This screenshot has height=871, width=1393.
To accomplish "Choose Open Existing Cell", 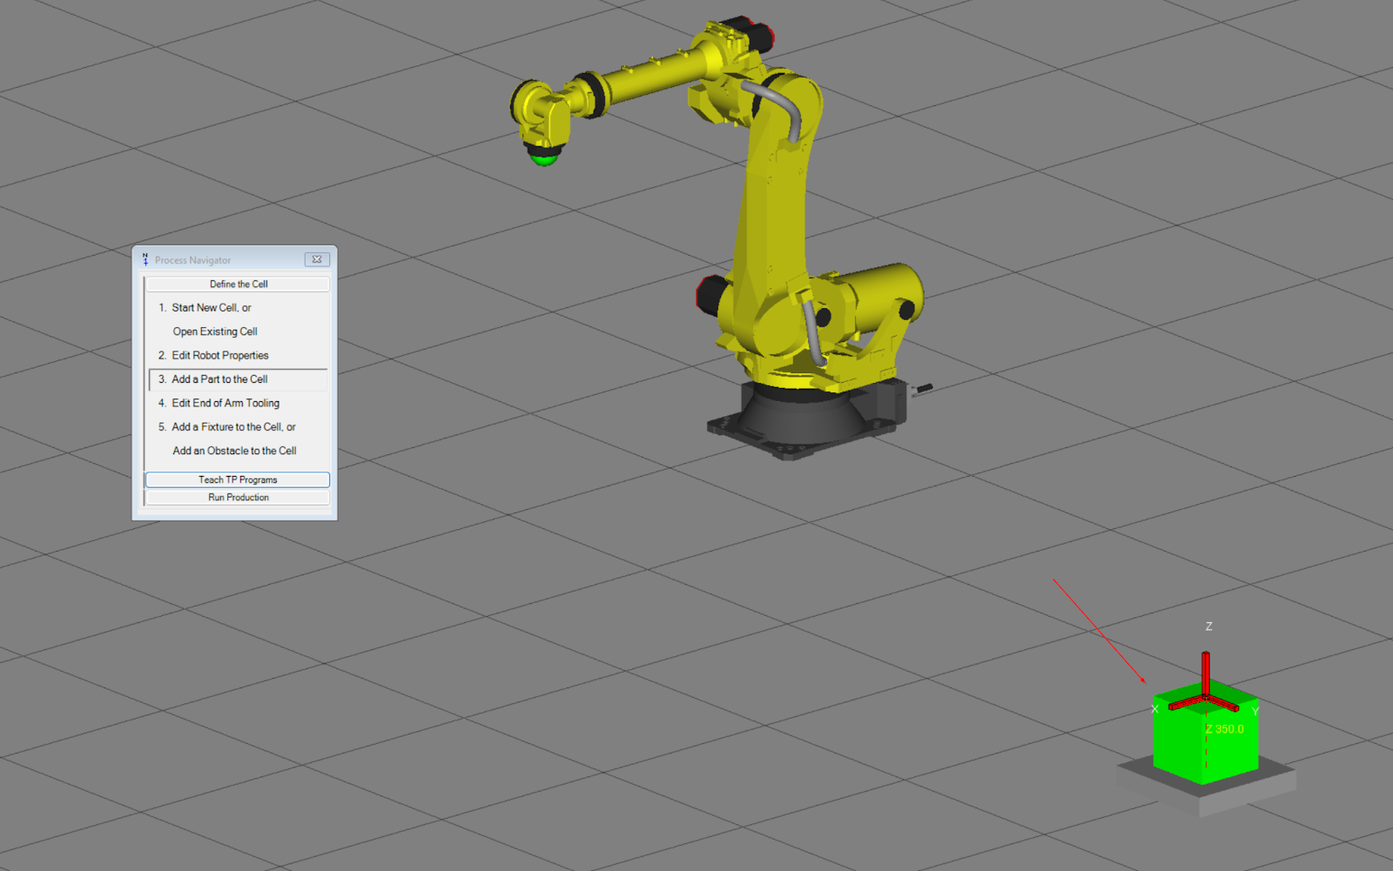I will pos(215,332).
